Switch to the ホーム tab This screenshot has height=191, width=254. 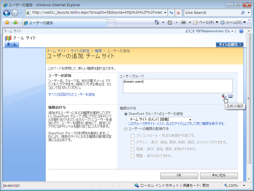pyautogui.click(x=12, y=44)
